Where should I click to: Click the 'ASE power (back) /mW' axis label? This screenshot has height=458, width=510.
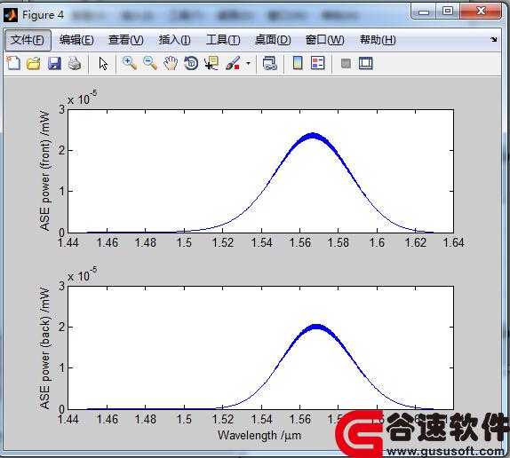click(44, 348)
